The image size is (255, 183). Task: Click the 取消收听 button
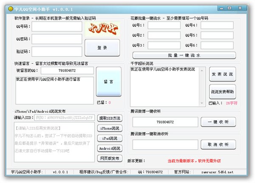click(x=218, y=144)
